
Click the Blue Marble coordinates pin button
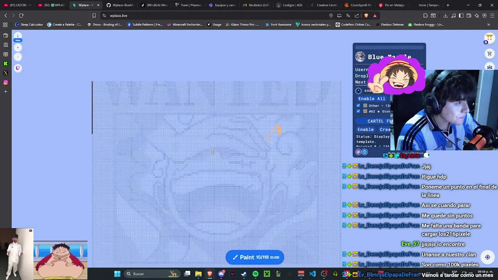[358, 91]
